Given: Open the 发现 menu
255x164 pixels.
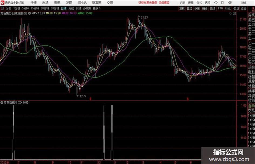Looking at the screenshot, I should [x=69, y=3].
